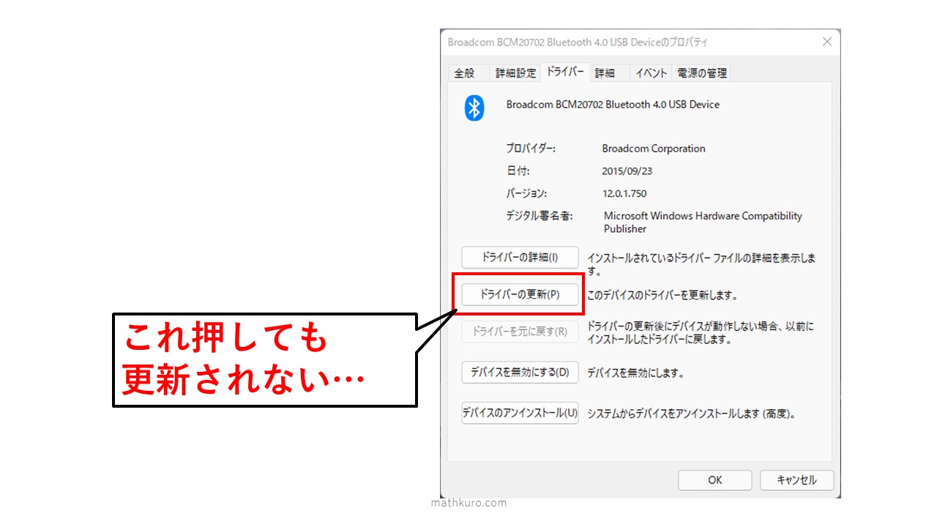The width and height of the screenshot is (937, 527).
Task: Click the バージョン: label
Action: click(526, 194)
